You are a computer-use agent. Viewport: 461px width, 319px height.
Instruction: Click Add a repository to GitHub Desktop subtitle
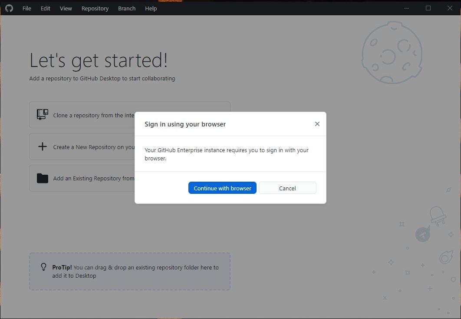coord(102,79)
